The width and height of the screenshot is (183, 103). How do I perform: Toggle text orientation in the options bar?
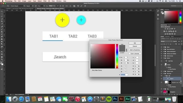(8, 6)
